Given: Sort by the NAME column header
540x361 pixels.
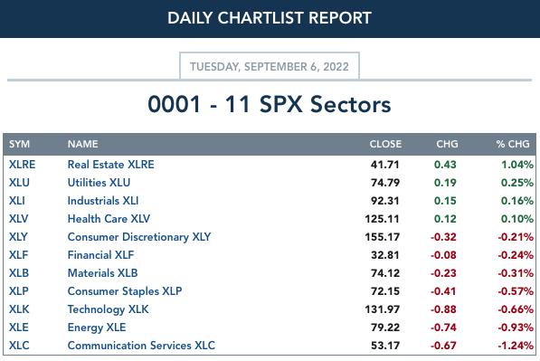Looking at the screenshot, I should [x=82, y=144].
